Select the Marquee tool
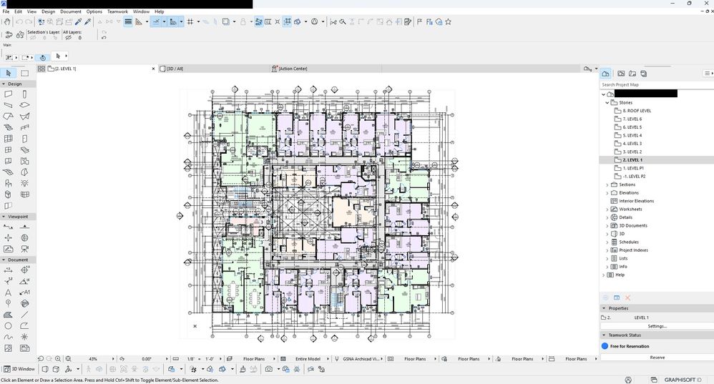The image size is (714, 384). (24, 73)
